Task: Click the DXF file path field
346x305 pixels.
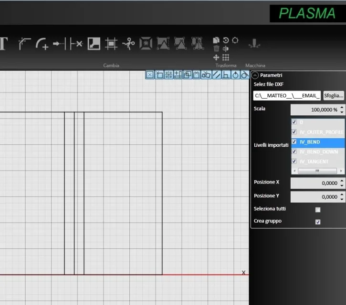Action: 287,96
